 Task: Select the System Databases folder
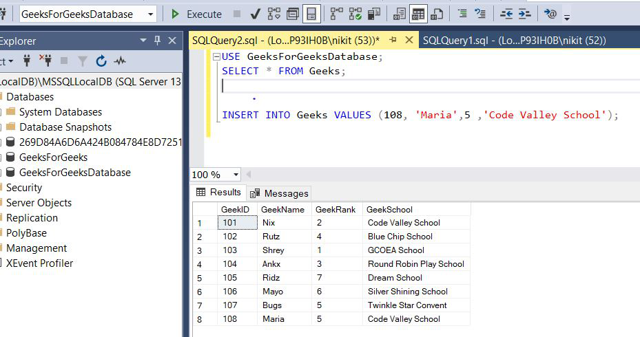60,112
